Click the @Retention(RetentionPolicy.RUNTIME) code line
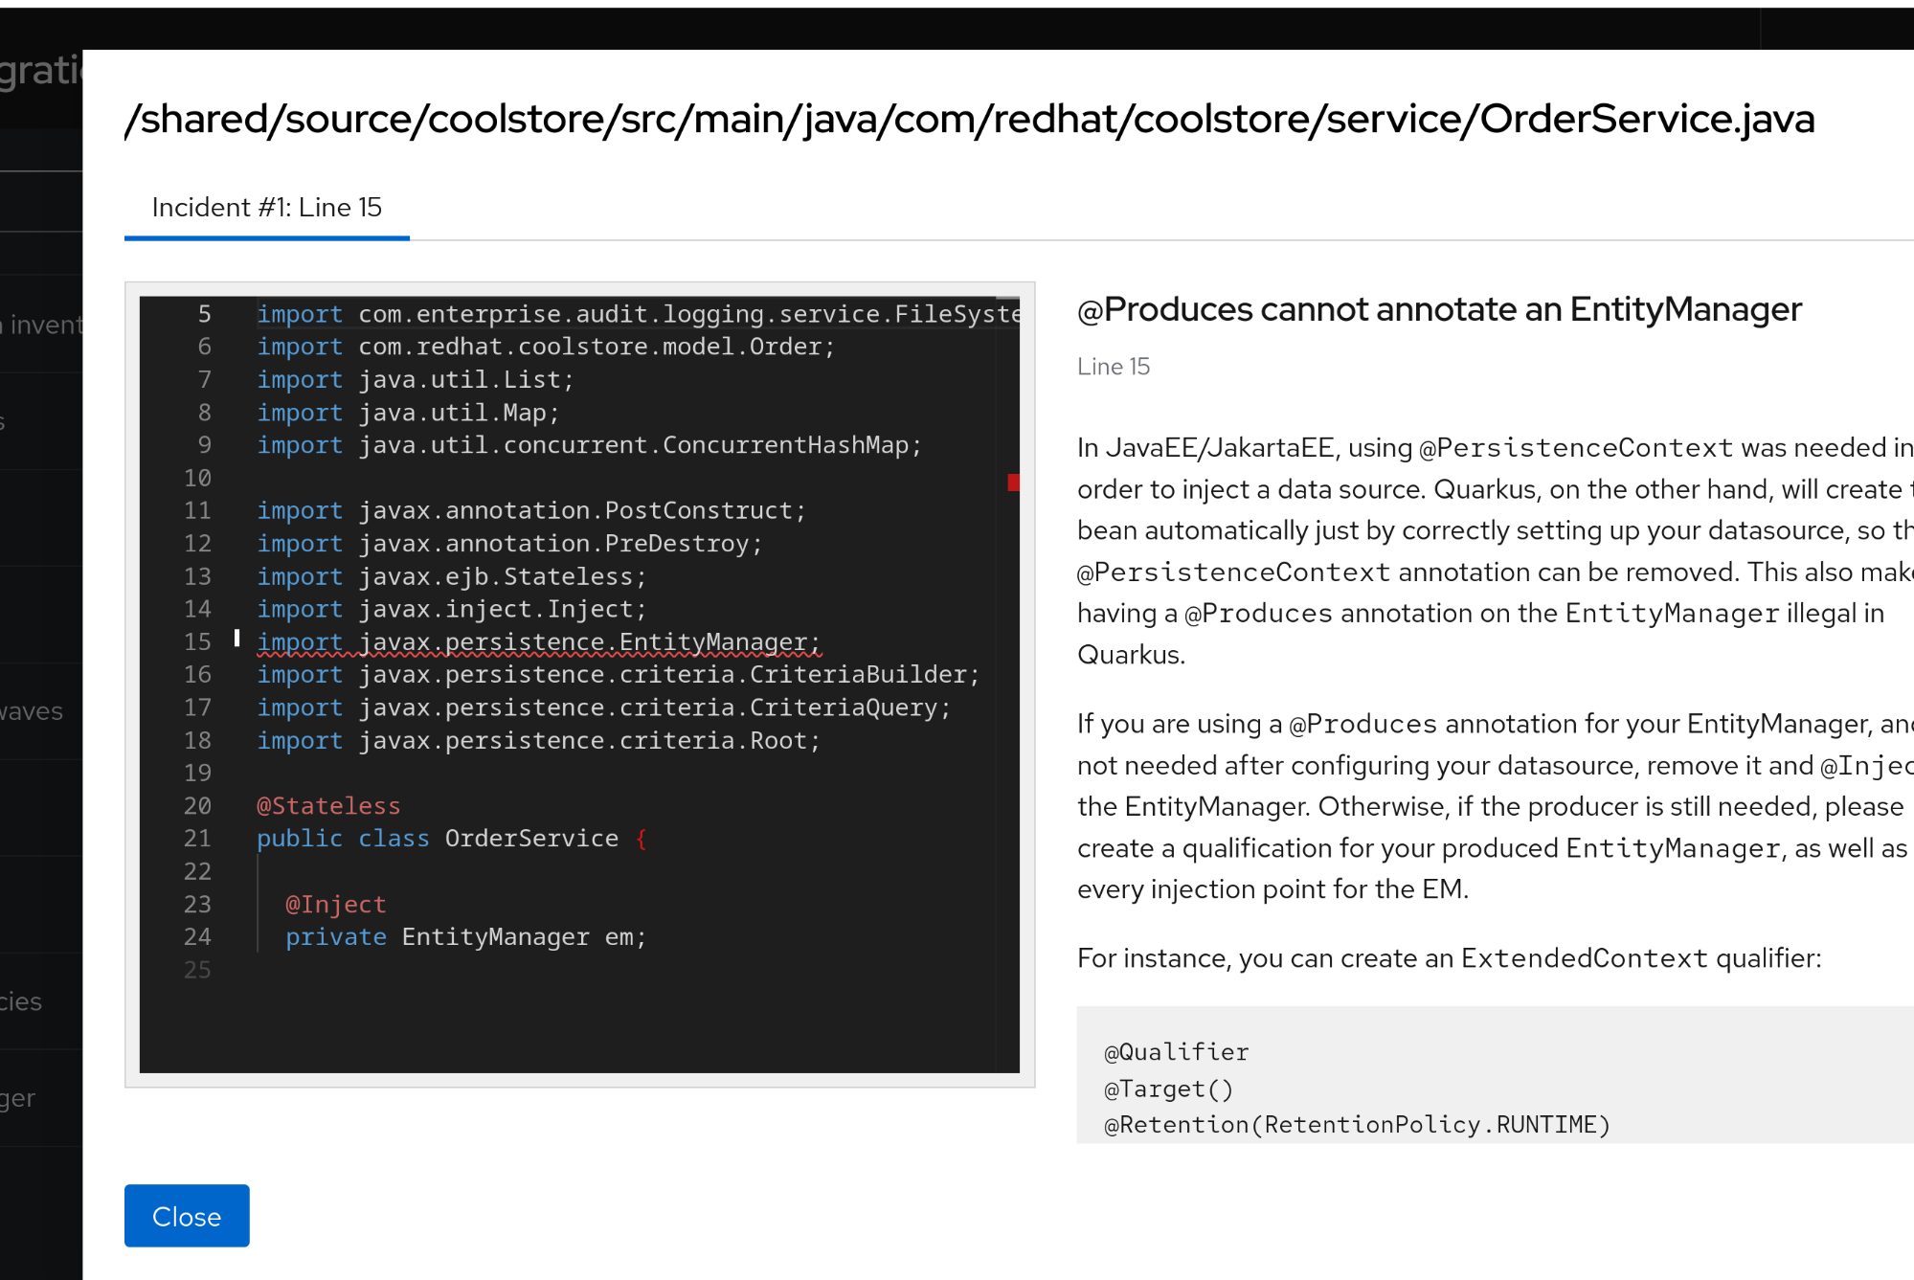The width and height of the screenshot is (1914, 1280). click(1357, 1125)
